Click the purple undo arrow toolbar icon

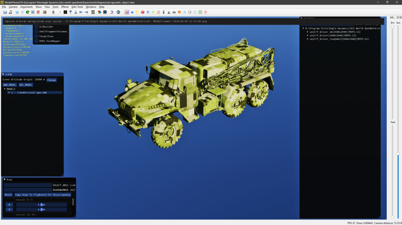click(x=112, y=12)
